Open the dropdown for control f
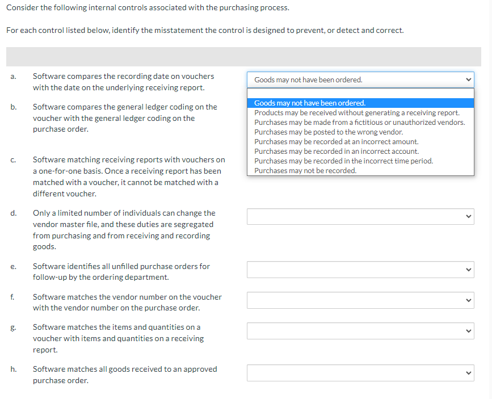Image resolution: width=492 pixels, height=399 pixels. pos(360,300)
